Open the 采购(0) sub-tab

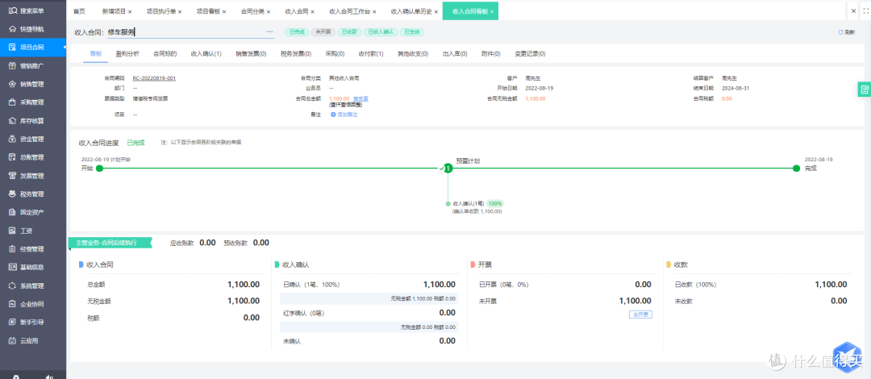335,54
